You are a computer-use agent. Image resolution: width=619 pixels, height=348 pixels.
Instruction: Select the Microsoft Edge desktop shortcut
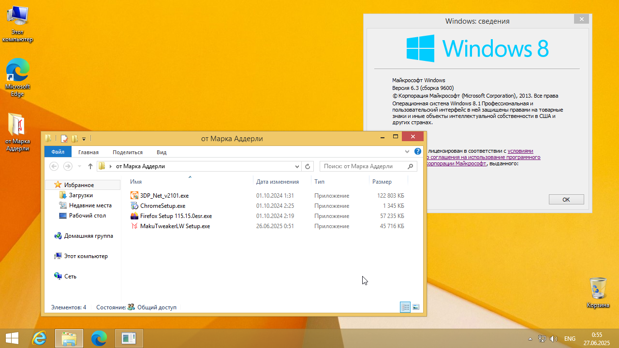pyautogui.click(x=17, y=77)
